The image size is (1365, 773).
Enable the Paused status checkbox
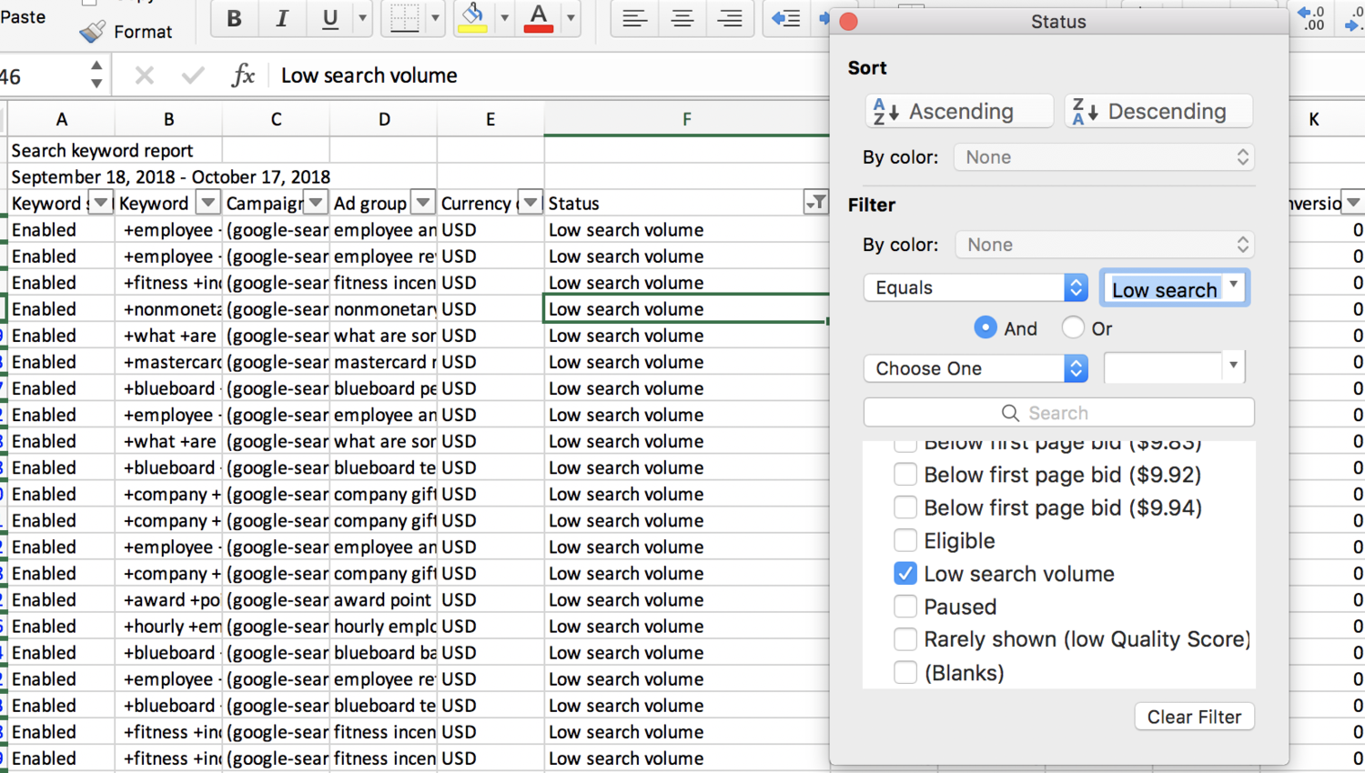[x=905, y=607]
